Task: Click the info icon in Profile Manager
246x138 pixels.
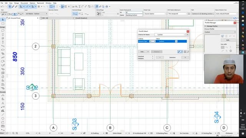Action: [231, 51]
